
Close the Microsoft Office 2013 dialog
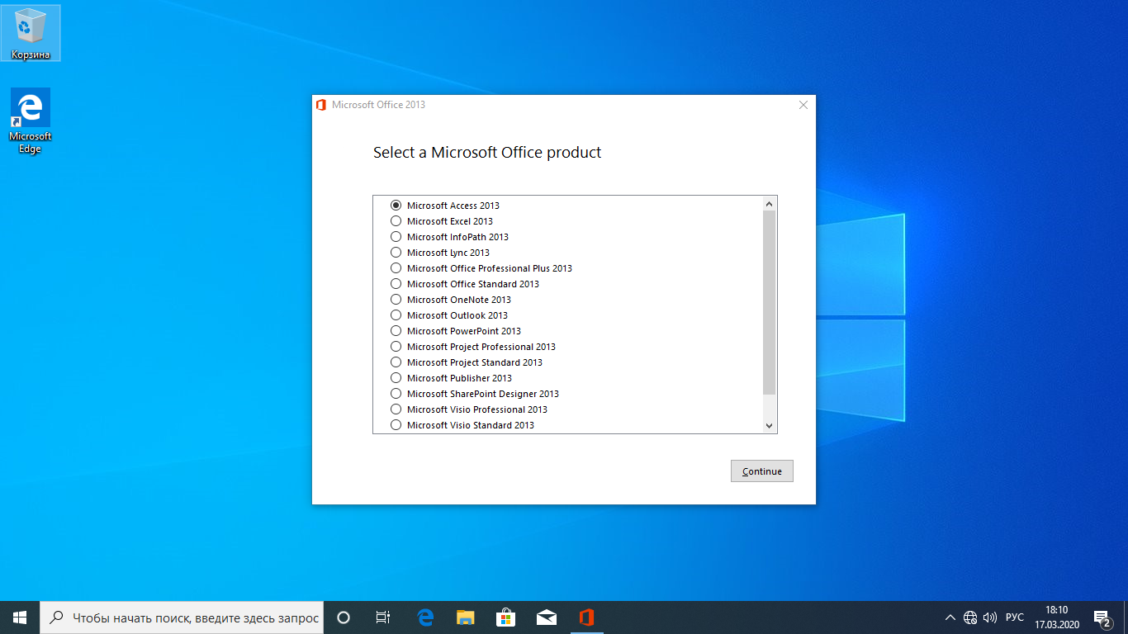(803, 105)
